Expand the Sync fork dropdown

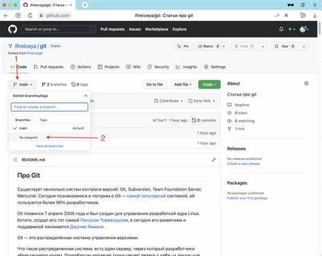click(x=202, y=101)
